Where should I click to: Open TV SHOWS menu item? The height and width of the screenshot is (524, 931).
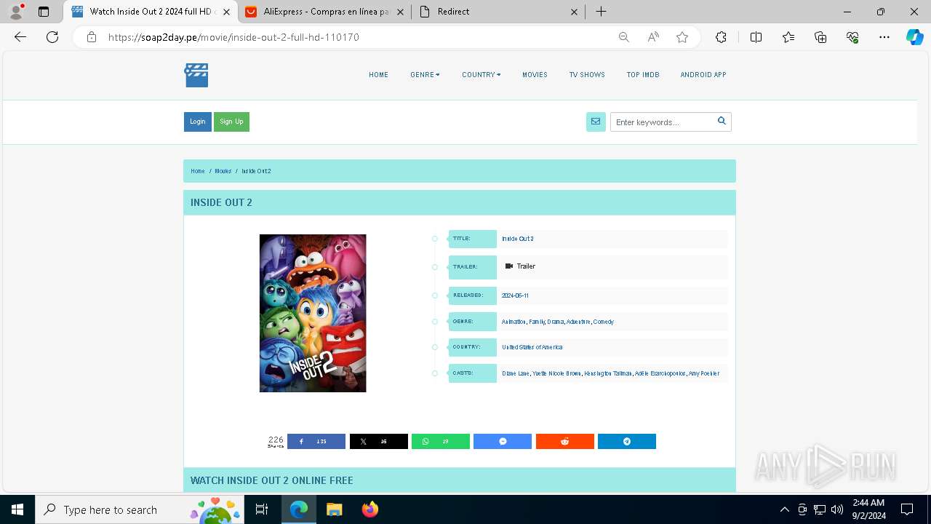pos(587,75)
